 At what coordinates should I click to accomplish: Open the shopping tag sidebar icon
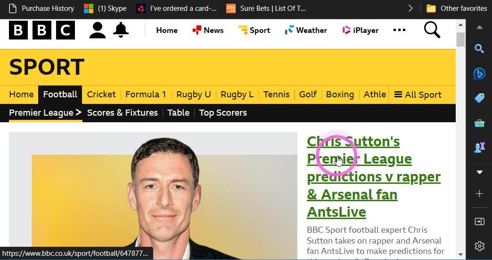[x=479, y=98]
